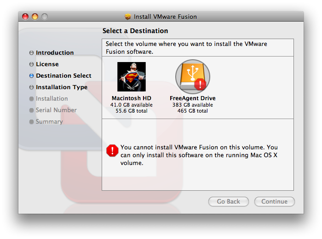This screenshot has width=322, height=239.
Task: Click the '465 GB total' text
Action: tap(193, 111)
